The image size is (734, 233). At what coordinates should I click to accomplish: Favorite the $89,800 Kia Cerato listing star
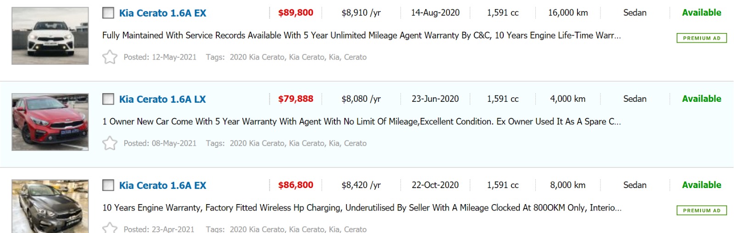pos(110,57)
